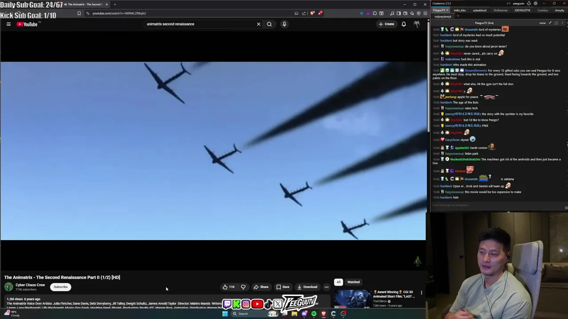Click the video title The Animatrix text
The image size is (568, 319).
[x=62, y=277]
